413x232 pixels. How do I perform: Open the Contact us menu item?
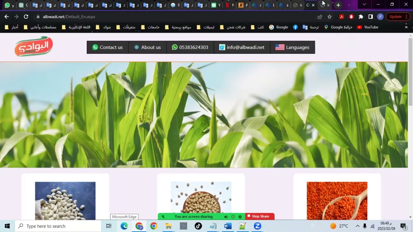pos(108,47)
